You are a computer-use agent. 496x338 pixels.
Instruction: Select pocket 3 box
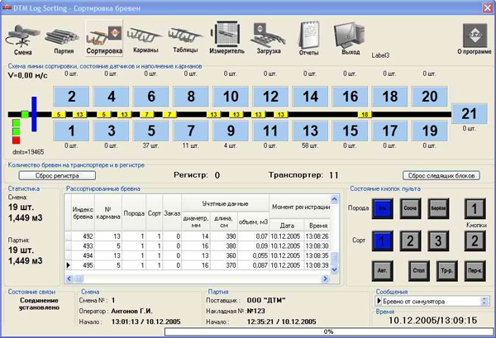(112, 131)
